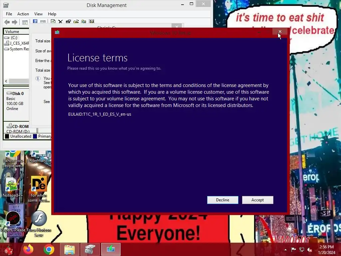Click the Primary legend entry
The image size is (341, 256).
pos(42,136)
